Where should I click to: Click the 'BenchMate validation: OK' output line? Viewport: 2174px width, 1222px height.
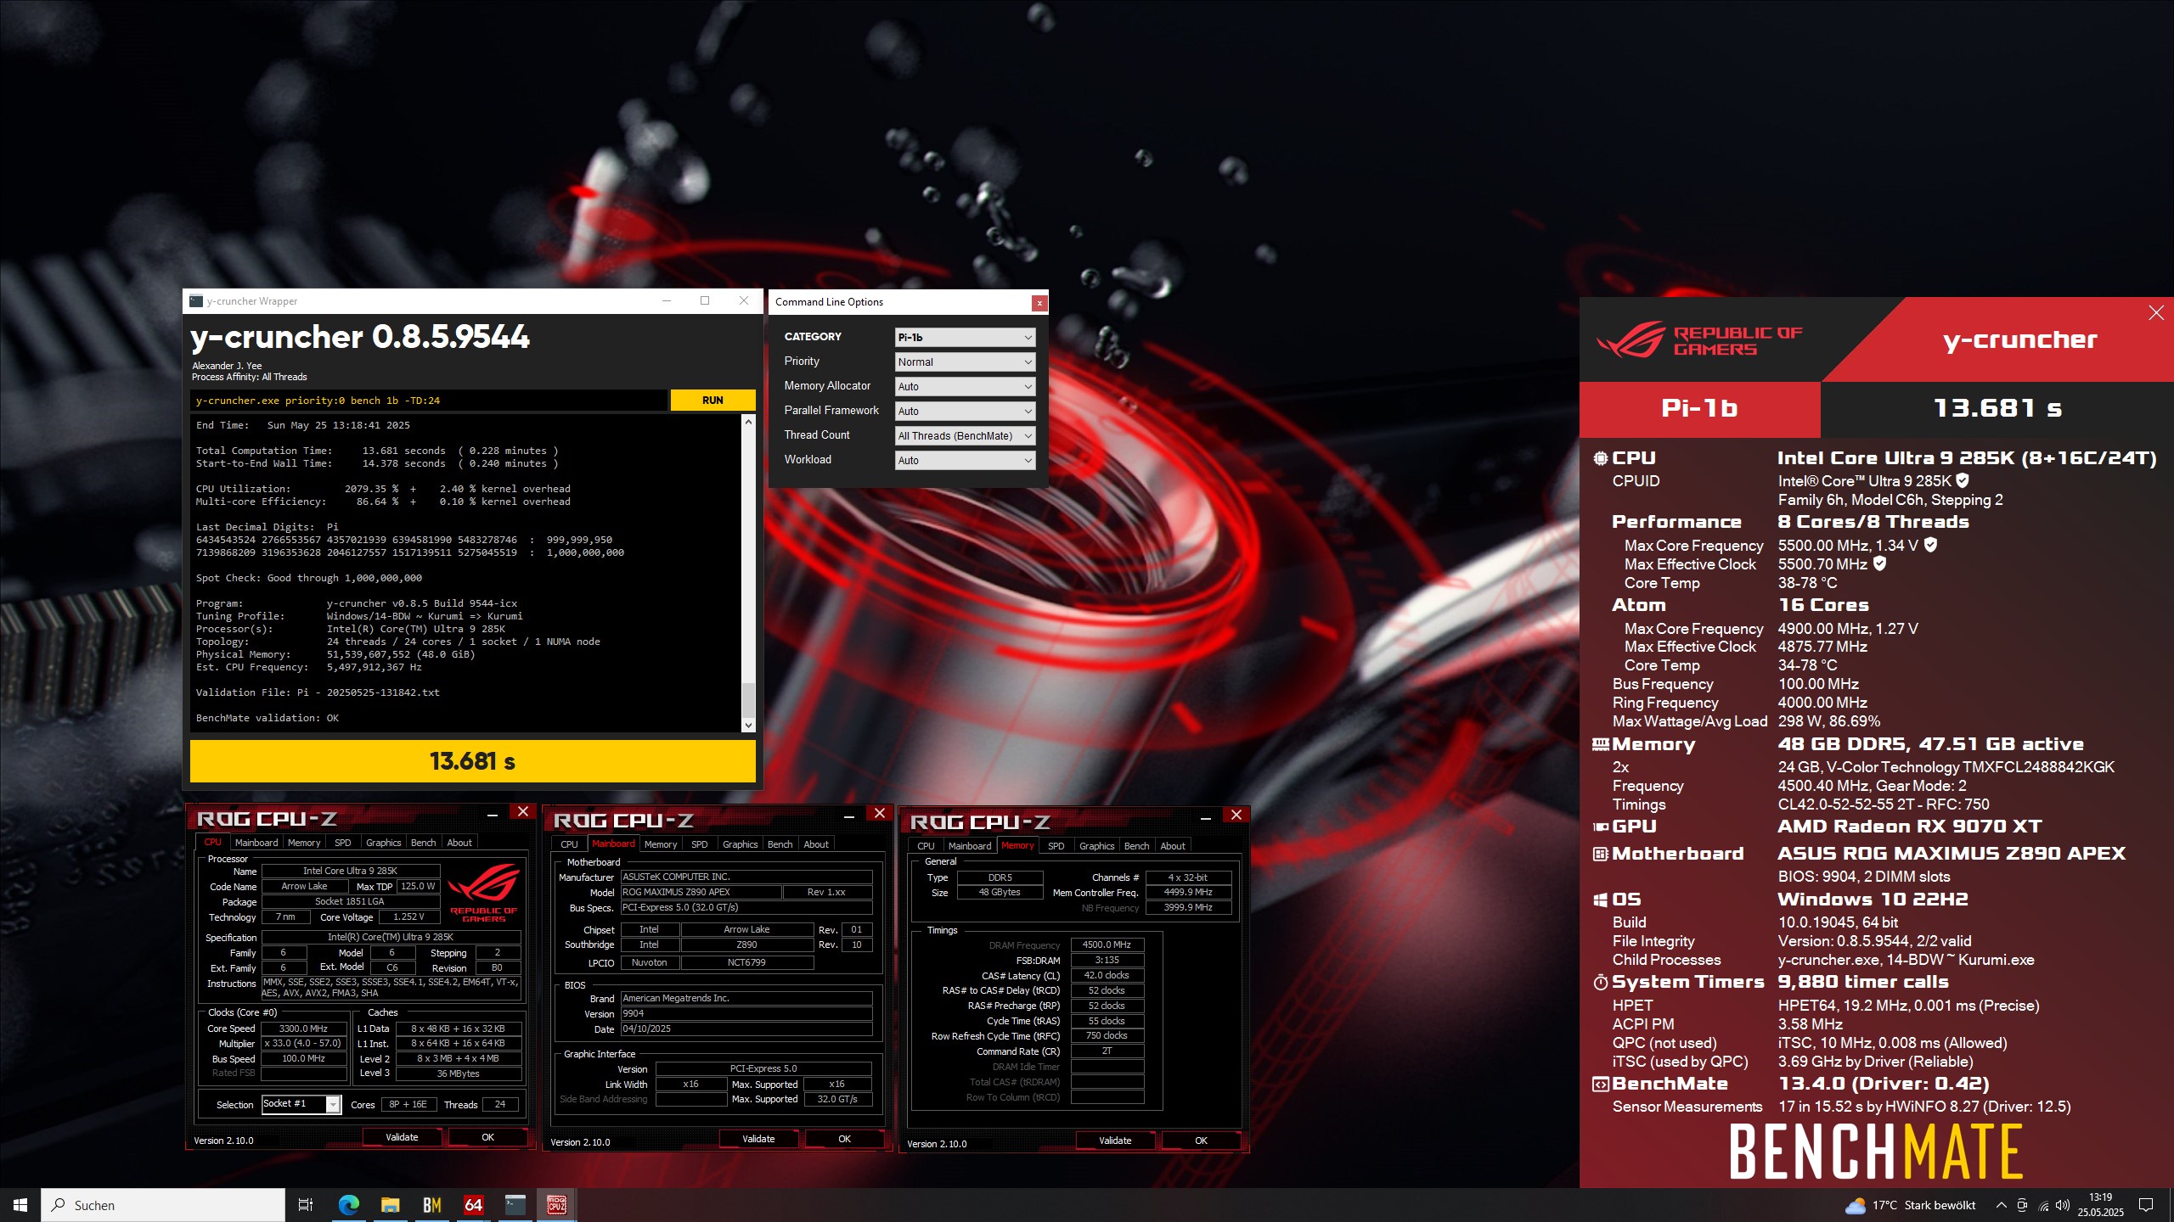pos(268,718)
